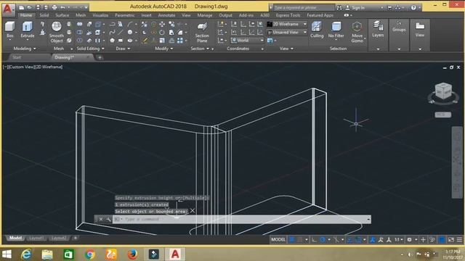The image size is (465, 261).
Task: Expand the Modeling panel
Action: tap(25, 49)
